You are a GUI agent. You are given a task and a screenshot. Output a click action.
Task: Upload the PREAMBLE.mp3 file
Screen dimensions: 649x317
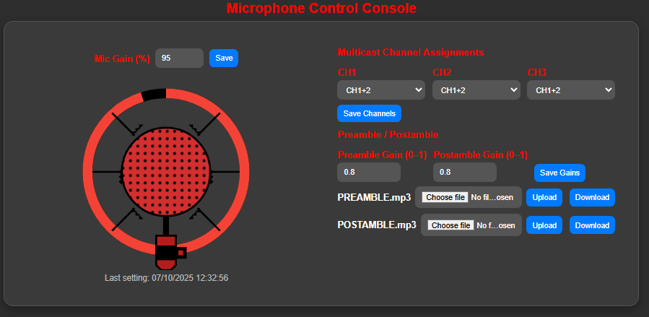544,197
